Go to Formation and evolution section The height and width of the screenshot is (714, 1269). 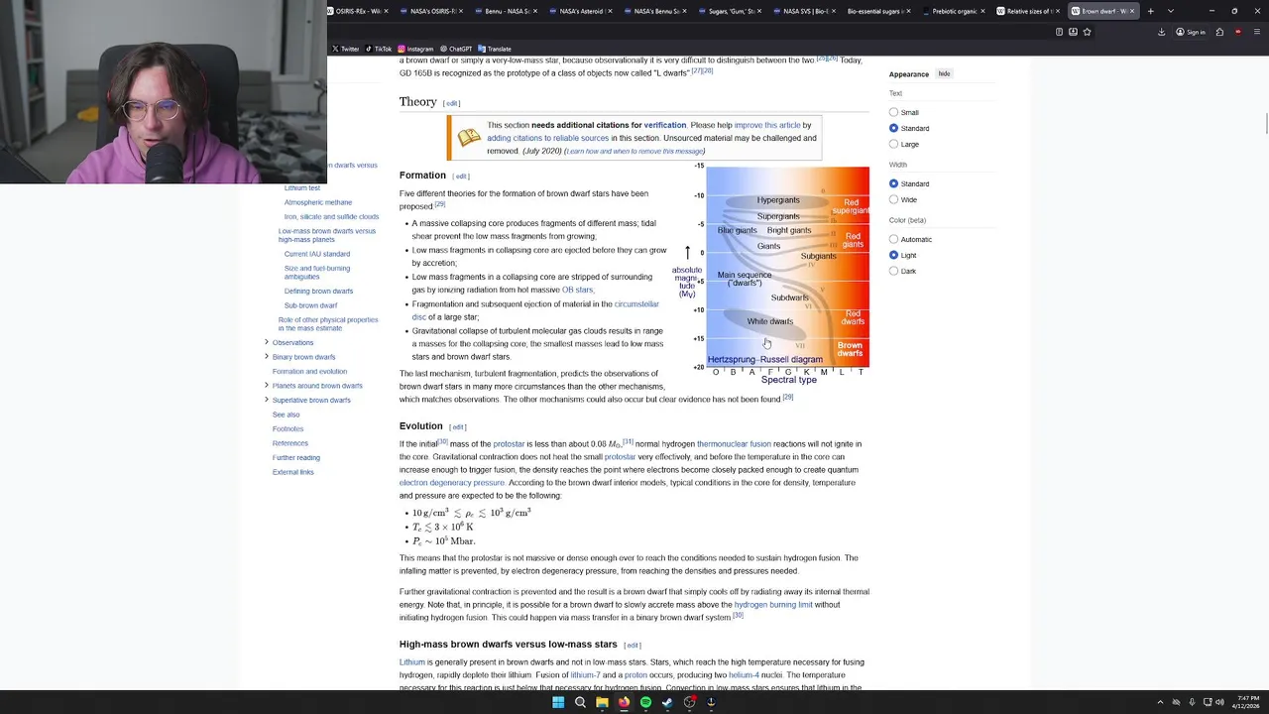point(309,371)
